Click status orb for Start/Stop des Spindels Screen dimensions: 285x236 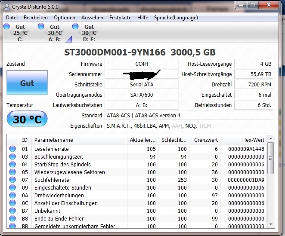tap(12, 164)
